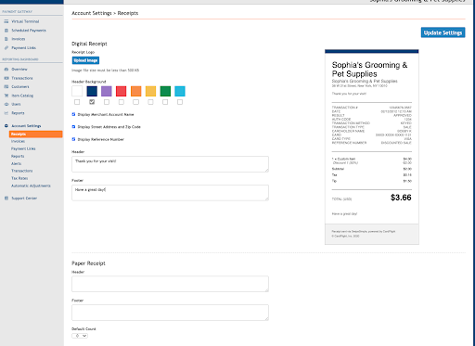Open Receipts under Account Settings
475x346 pixels.
tap(36, 134)
